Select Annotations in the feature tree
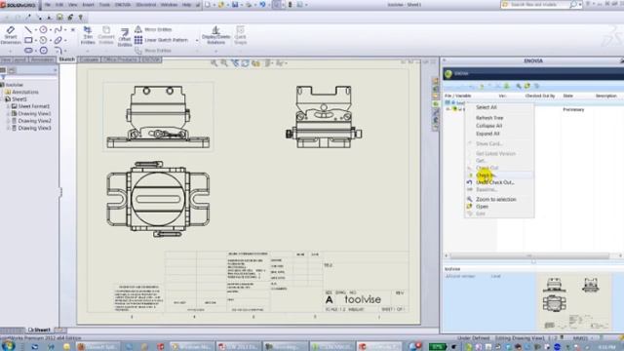The width and height of the screenshot is (624, 351). (25, 92)
